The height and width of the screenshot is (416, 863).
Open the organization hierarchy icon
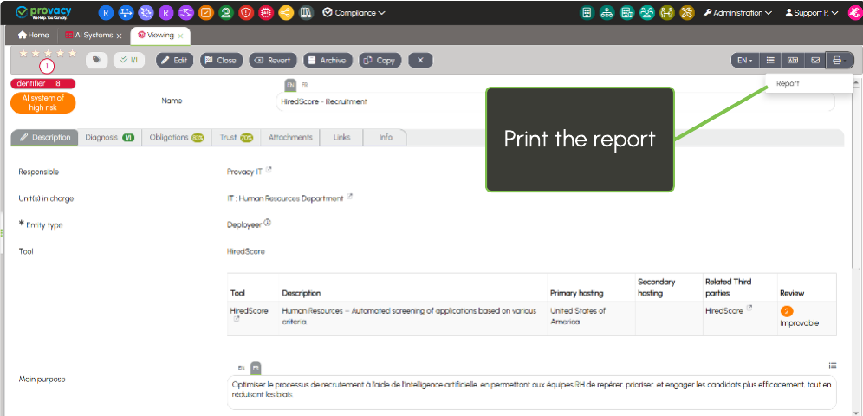point(607,13)
